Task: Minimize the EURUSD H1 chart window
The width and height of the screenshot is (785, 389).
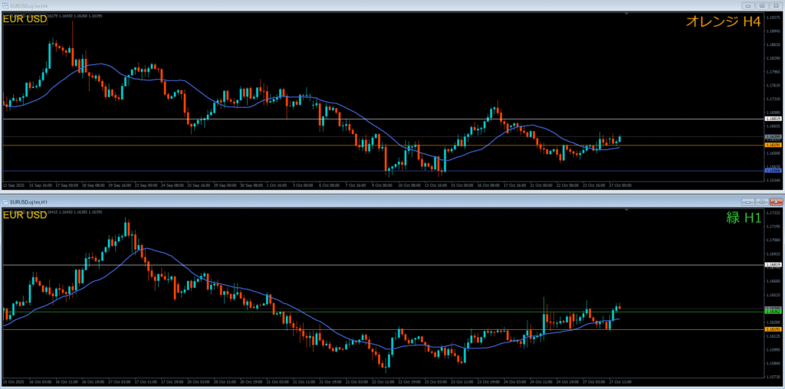Action: pyautogui.click(x=748, y=201)
